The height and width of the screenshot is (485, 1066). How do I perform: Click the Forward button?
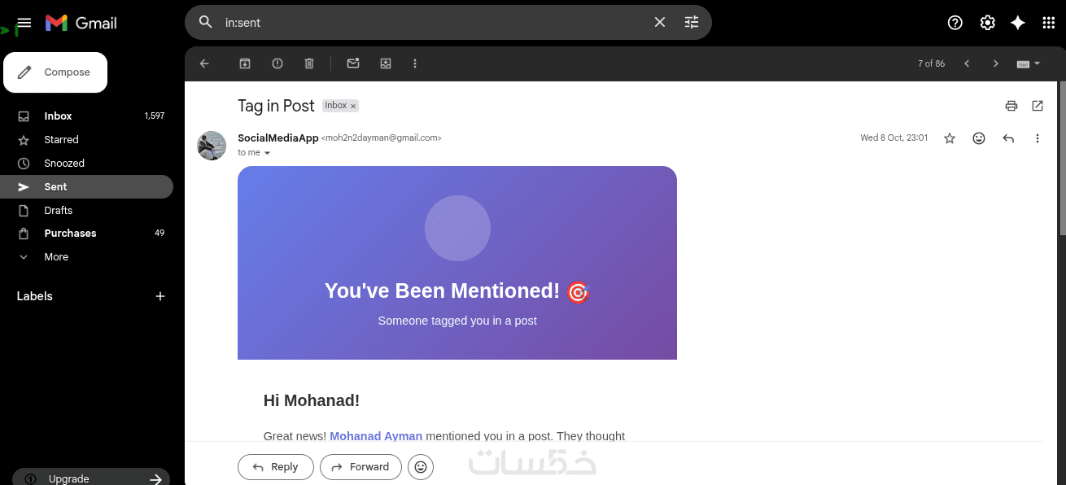(x=360, y=467)
